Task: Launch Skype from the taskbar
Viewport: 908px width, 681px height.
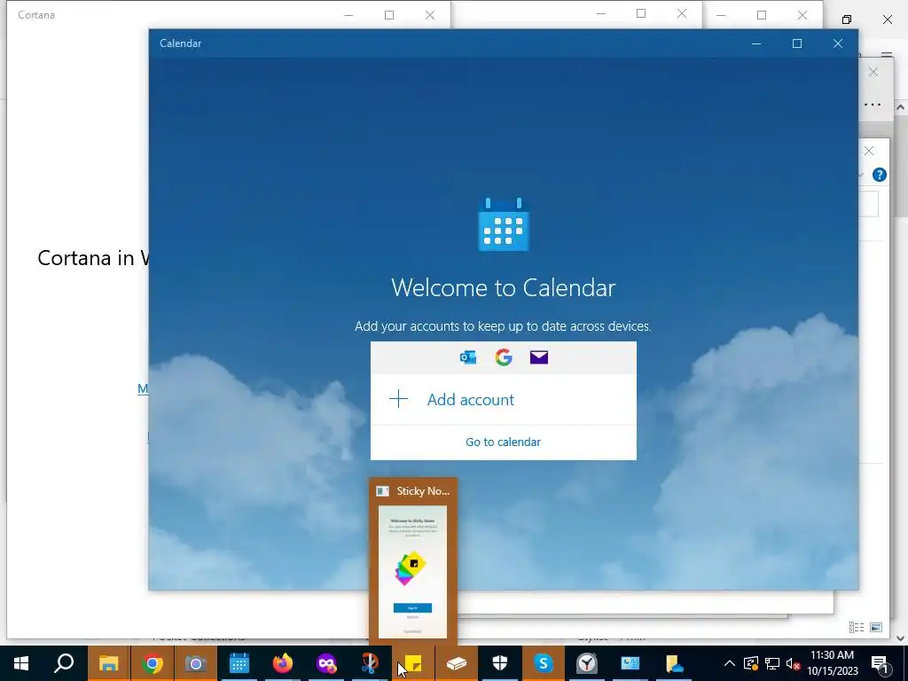Action: pyautogui.click(x=544, y=663)
